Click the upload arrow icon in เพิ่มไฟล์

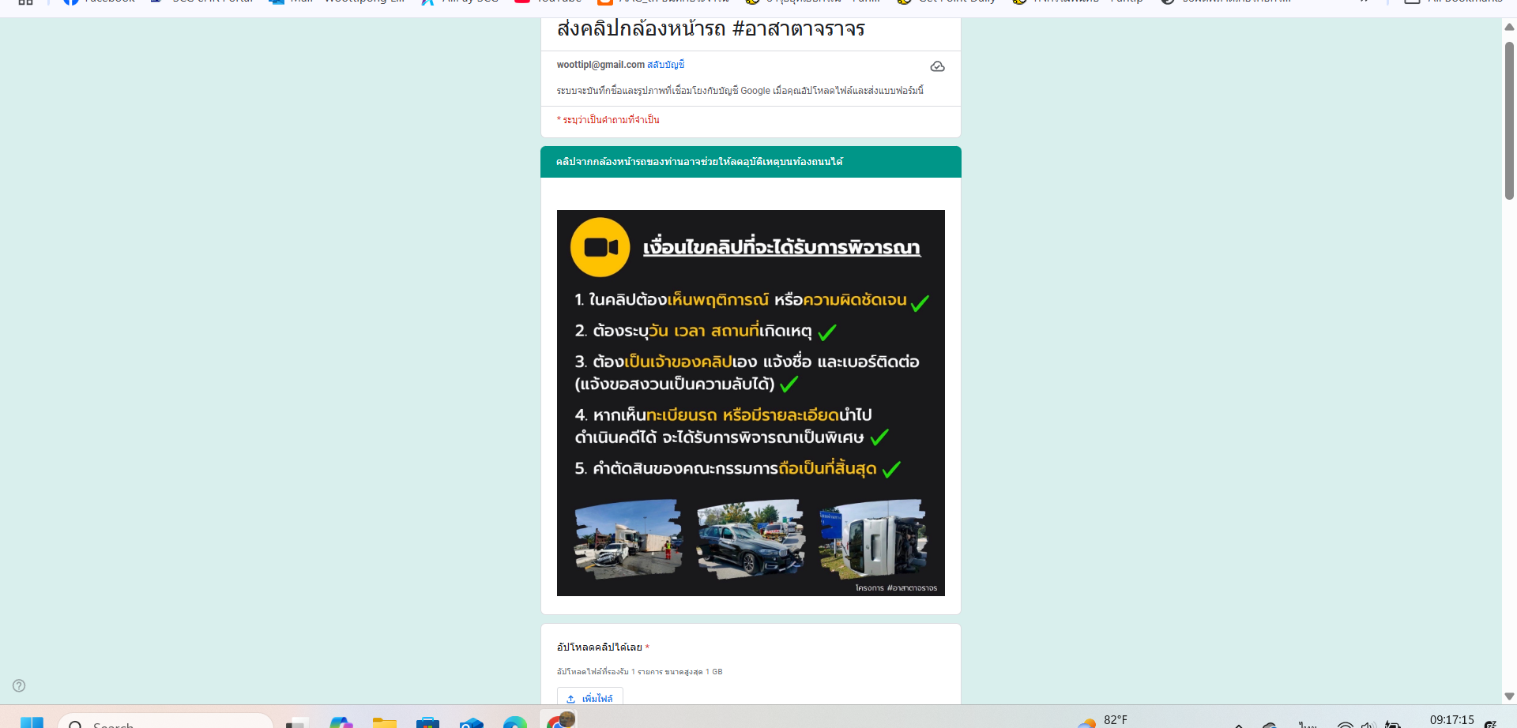(x=570, y=699)
